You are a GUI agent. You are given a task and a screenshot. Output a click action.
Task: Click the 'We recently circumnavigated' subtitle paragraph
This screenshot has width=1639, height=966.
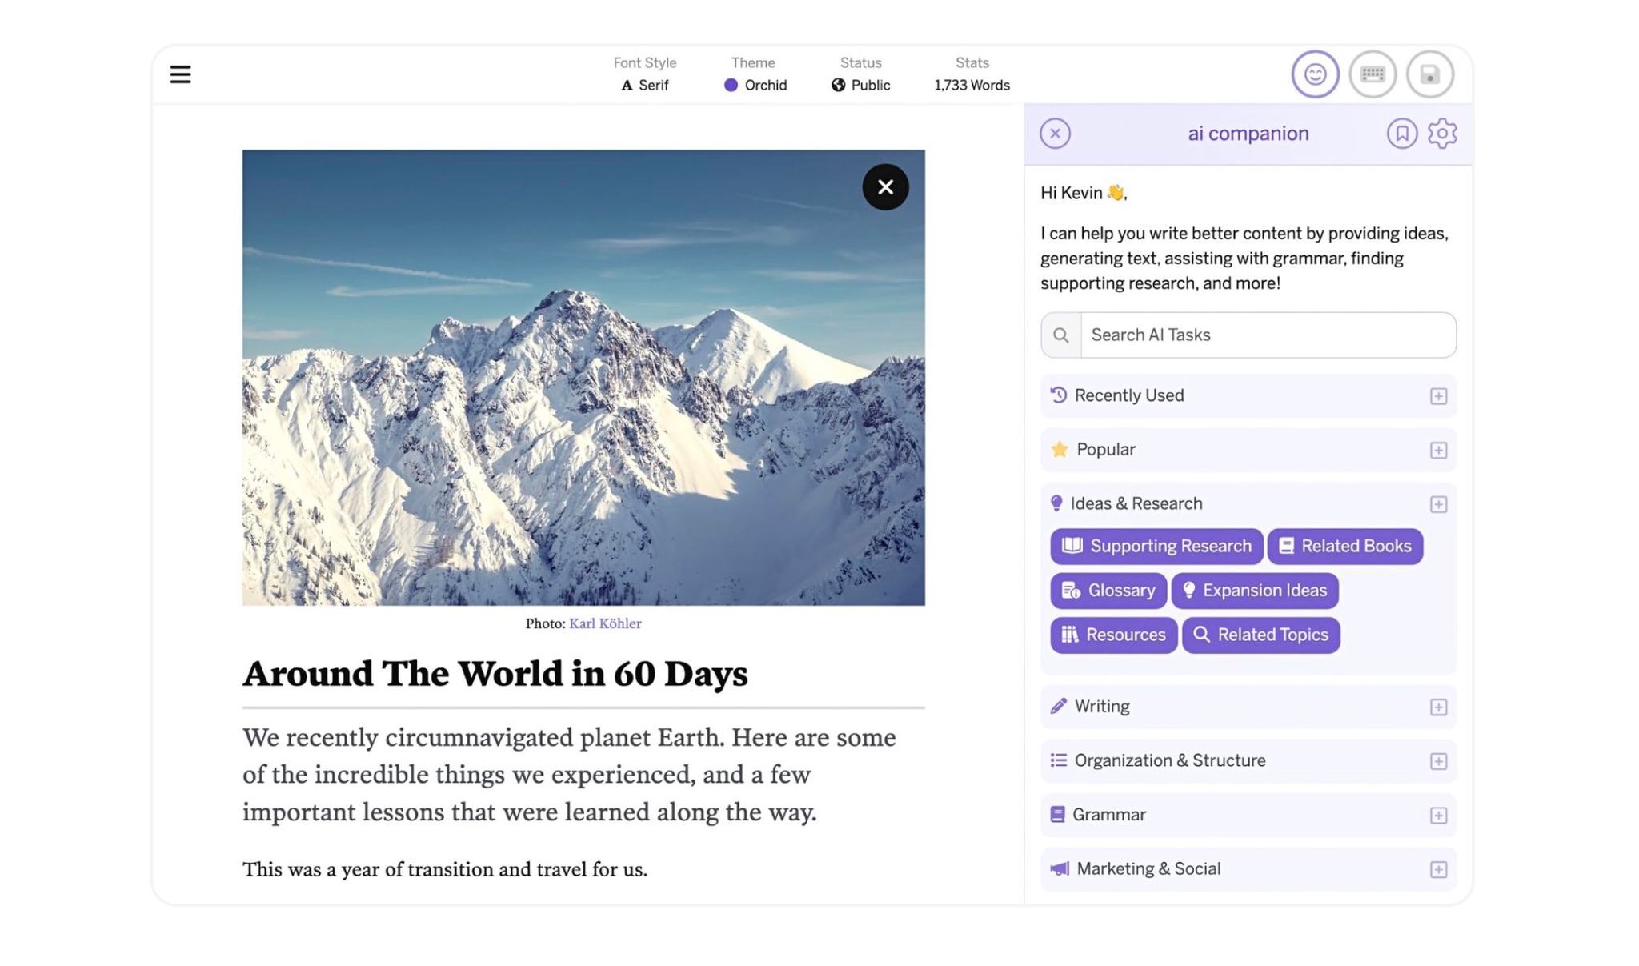point(569,775)
